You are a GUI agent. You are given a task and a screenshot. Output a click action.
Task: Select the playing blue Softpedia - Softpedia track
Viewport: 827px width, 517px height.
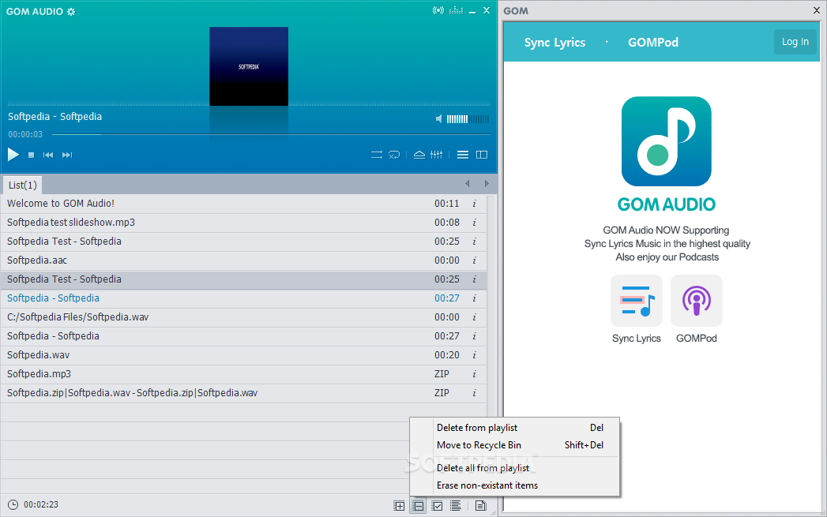[243, 298]
